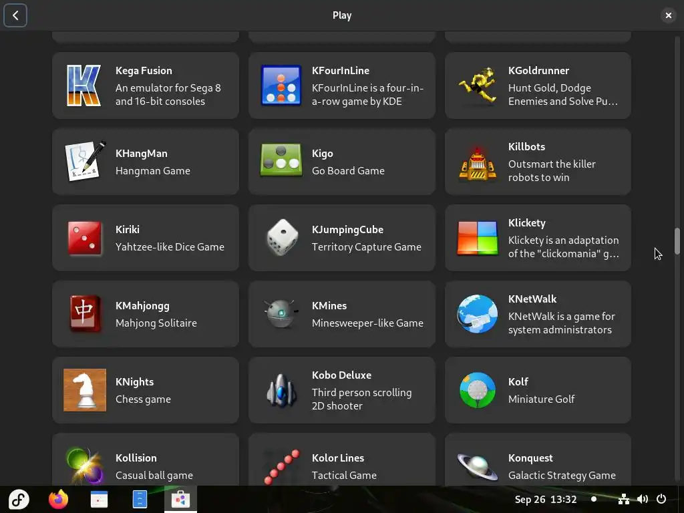The width and height of the screenshot is (684, 513).
Task: Click 'Third person scrolling 2D shooter'
Action: pyautogui.click(x=361, y=399)
